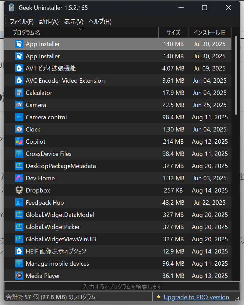
Task: Select the Dev Home name text
Action: (40, 178)
